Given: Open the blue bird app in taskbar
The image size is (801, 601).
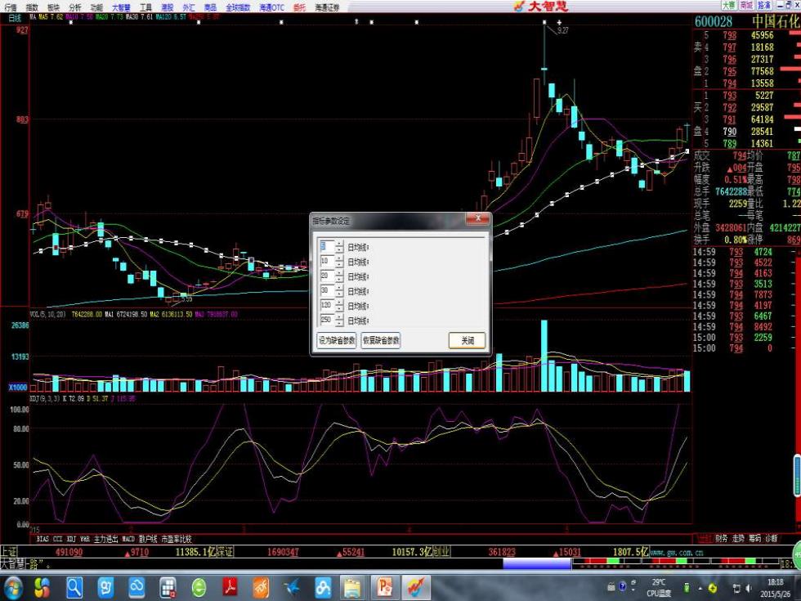Looking at the screenshot, I should (x=292, y=588).
